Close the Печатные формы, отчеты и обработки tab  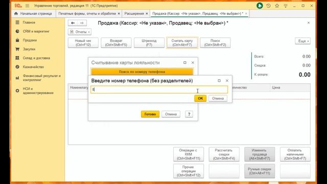pos(119,14)
